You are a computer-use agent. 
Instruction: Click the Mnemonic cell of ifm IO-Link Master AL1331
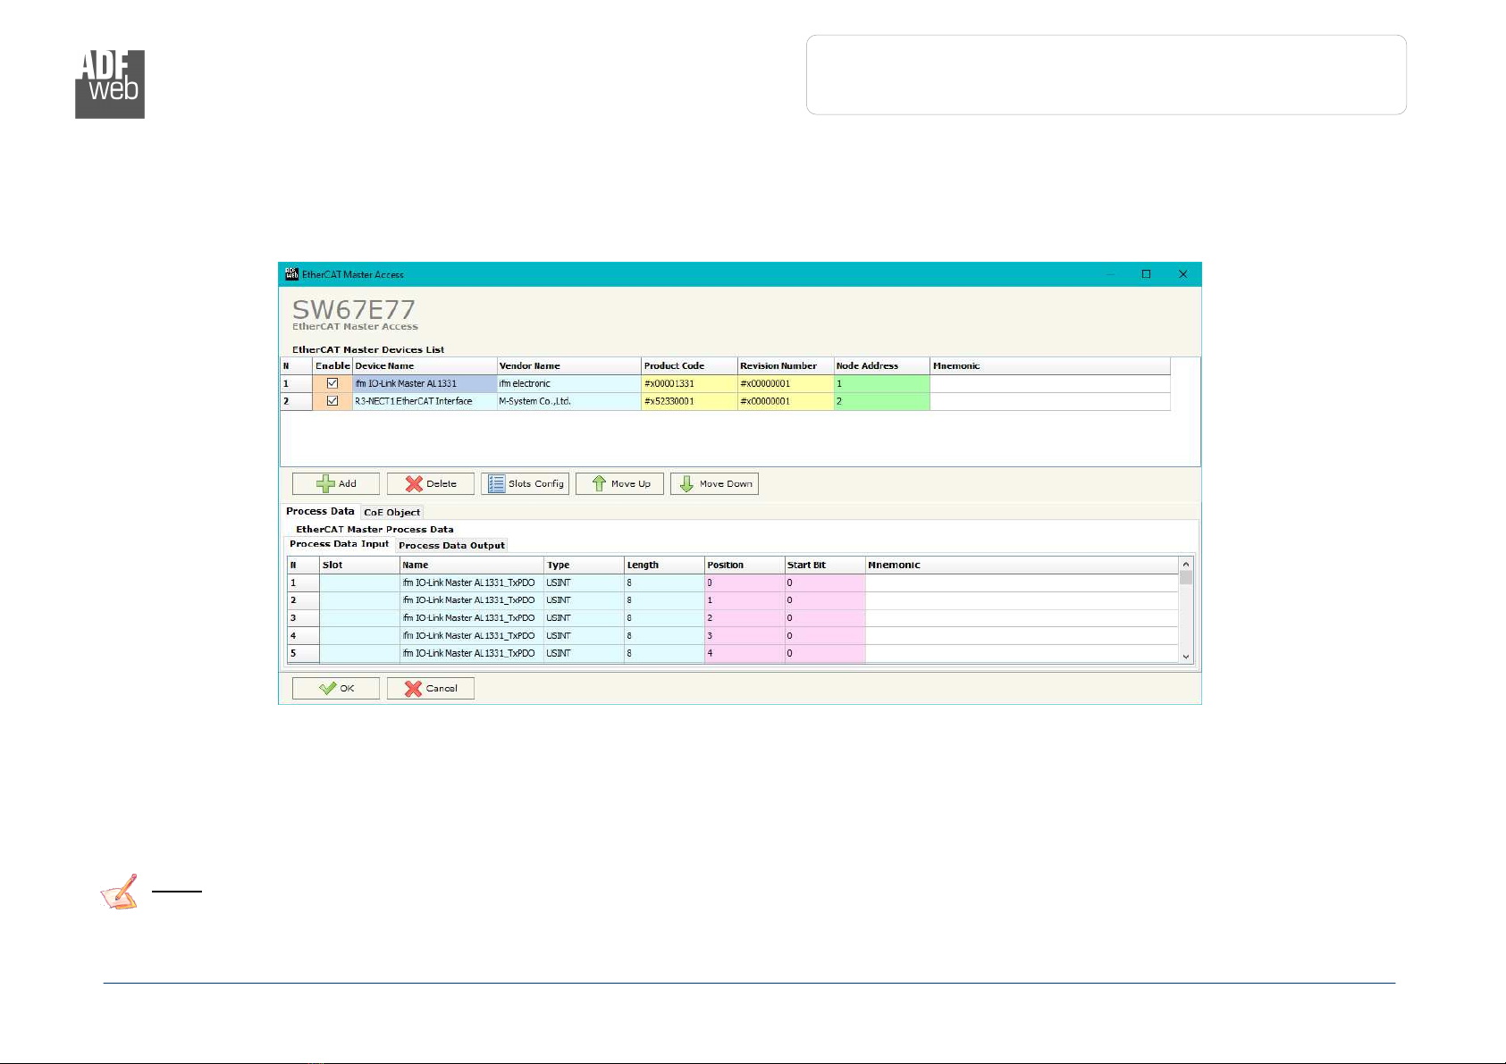point(1050,383)
